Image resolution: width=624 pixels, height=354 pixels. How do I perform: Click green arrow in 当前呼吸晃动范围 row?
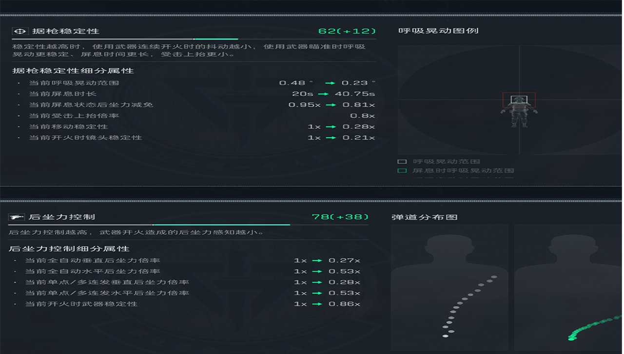click(x=331, y=83)
